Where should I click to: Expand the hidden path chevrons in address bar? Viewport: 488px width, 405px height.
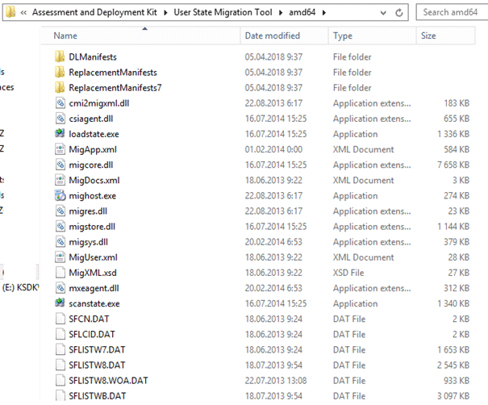pos(23,12)
